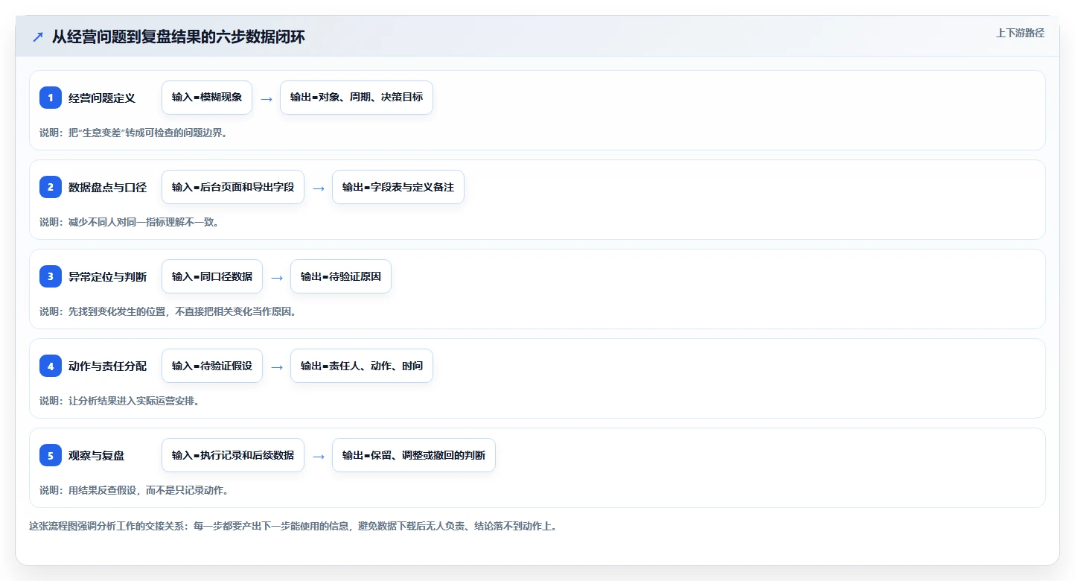
Task: Click the 异常定位与判断 step title
Action: tap(107, 276)
